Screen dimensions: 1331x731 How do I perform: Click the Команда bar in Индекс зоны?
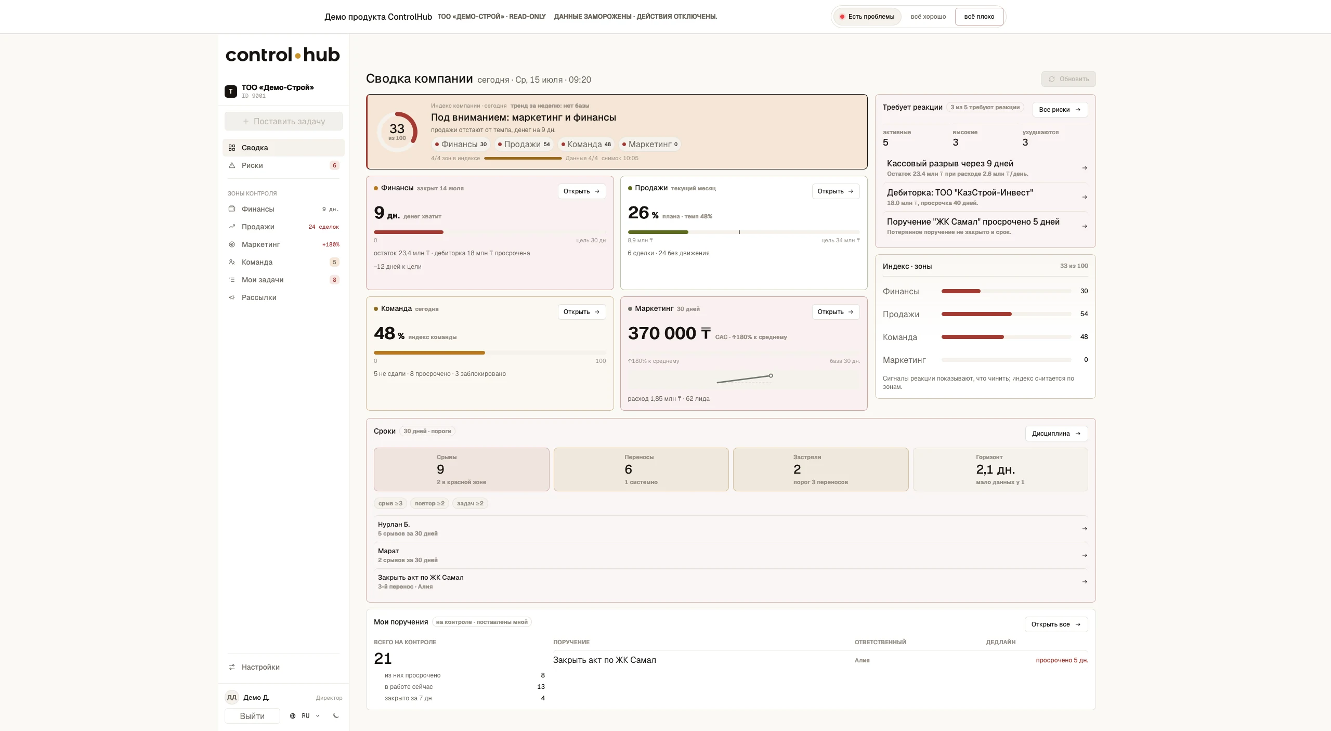(x=1006, y=337)
